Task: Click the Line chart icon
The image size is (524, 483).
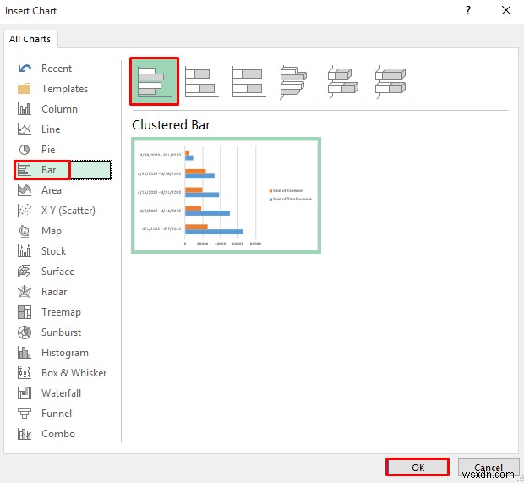Action: click(x=24, y=129)
